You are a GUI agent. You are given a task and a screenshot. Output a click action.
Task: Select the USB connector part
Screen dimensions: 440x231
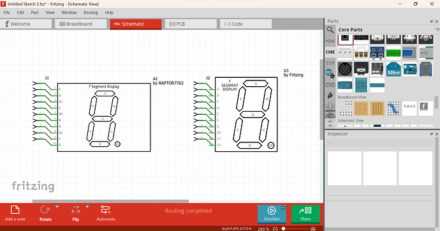click(426, 53)
